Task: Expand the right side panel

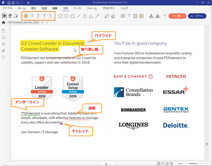Action: [210, 93]
